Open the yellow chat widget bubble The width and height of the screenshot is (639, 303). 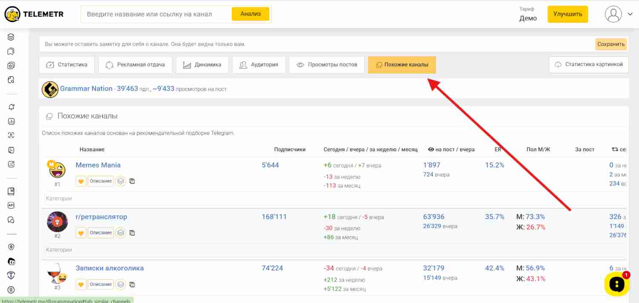coord(616,284)
